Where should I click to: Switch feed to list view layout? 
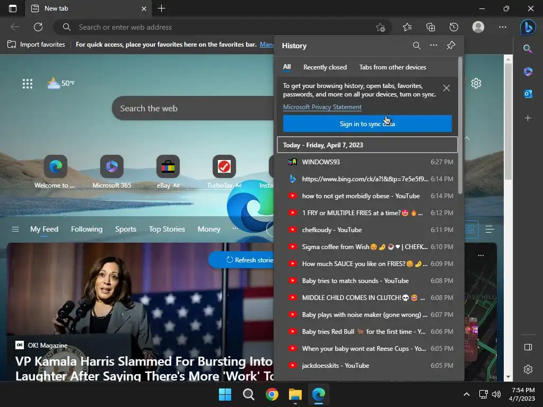click(x=489, y=229)
